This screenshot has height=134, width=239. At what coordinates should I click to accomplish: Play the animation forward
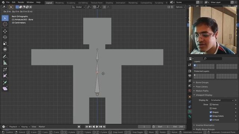pyautogui.click(x=97, y=127)
